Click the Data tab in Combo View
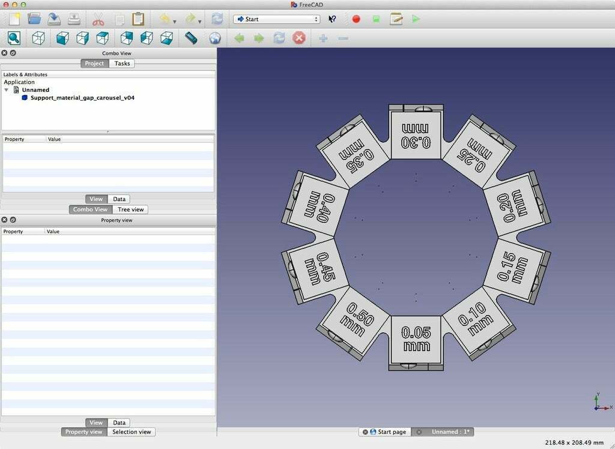 pyautogui.click(x=119, y=199)
